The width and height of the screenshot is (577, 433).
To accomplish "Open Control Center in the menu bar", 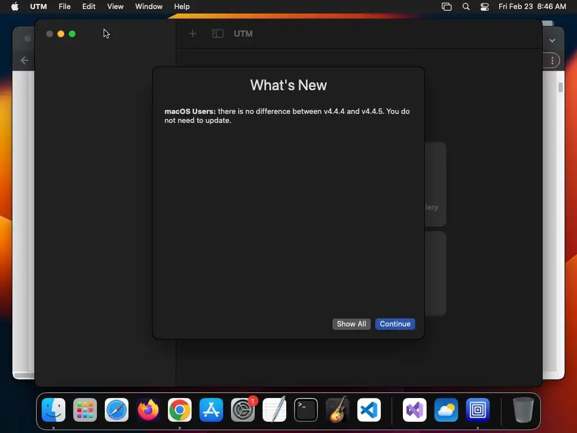I will tap(485, 7).
